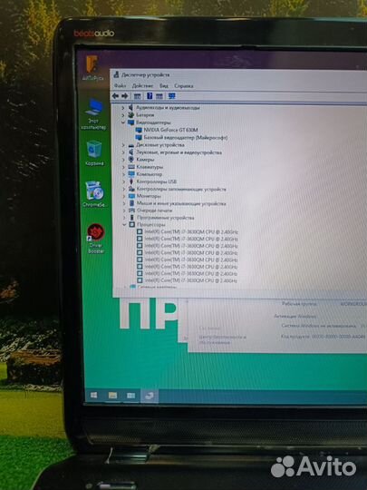Click the chip icon beside Процессоры

pos(132,224)
